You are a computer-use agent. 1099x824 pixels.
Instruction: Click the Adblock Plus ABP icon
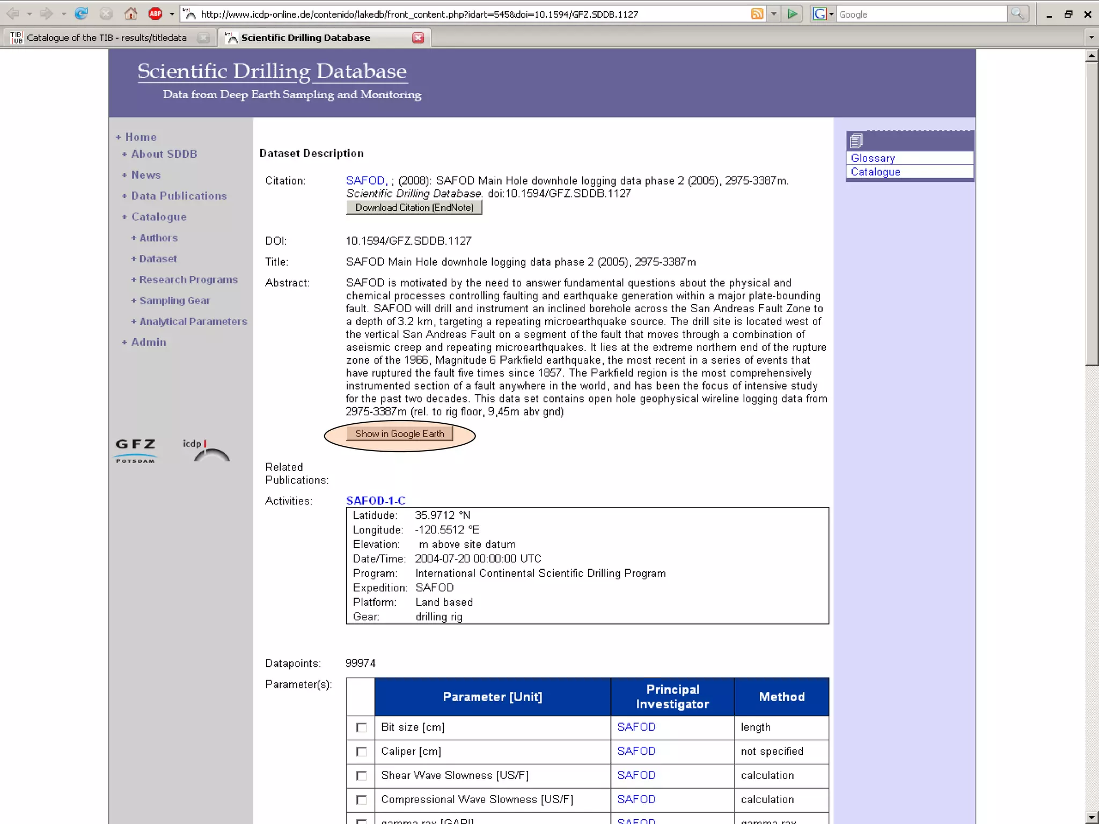tap(155, 14)
